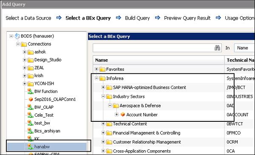Select the Cele_Test connection icon
This screenshot has width=255, height=155.
click(x=30, y=115)
